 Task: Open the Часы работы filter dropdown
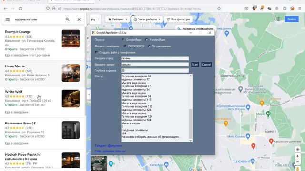click(147, 19)
